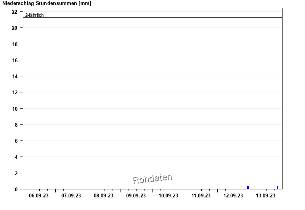
Task: Click the y-axis value 10
Action: (15, 109)
